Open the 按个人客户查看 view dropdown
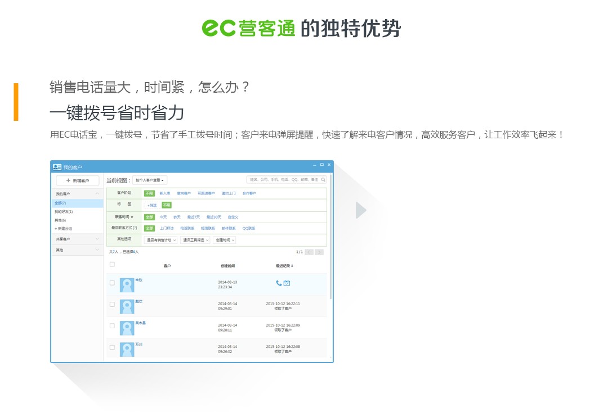The image size is (608, 412). tap(150, 180)
